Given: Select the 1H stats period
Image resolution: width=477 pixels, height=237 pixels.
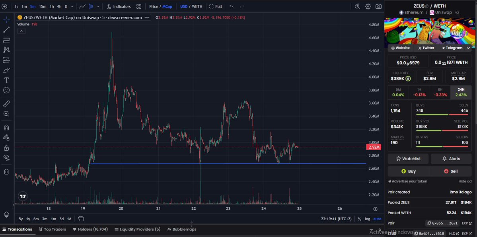Looking at the screenshot, I should click(x=419, y=93).
